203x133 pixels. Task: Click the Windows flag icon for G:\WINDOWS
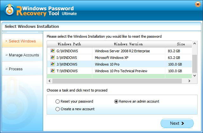53,51
